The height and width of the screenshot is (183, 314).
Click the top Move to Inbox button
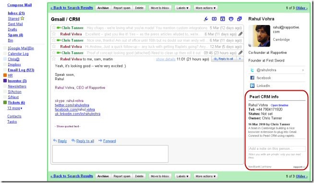[160, 8]
